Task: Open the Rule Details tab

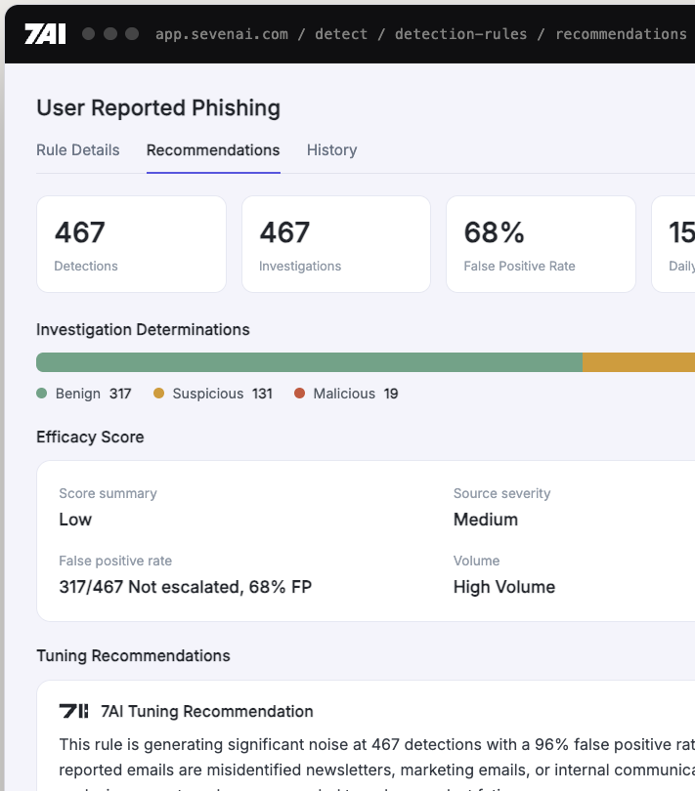Action: coord(78,149)
